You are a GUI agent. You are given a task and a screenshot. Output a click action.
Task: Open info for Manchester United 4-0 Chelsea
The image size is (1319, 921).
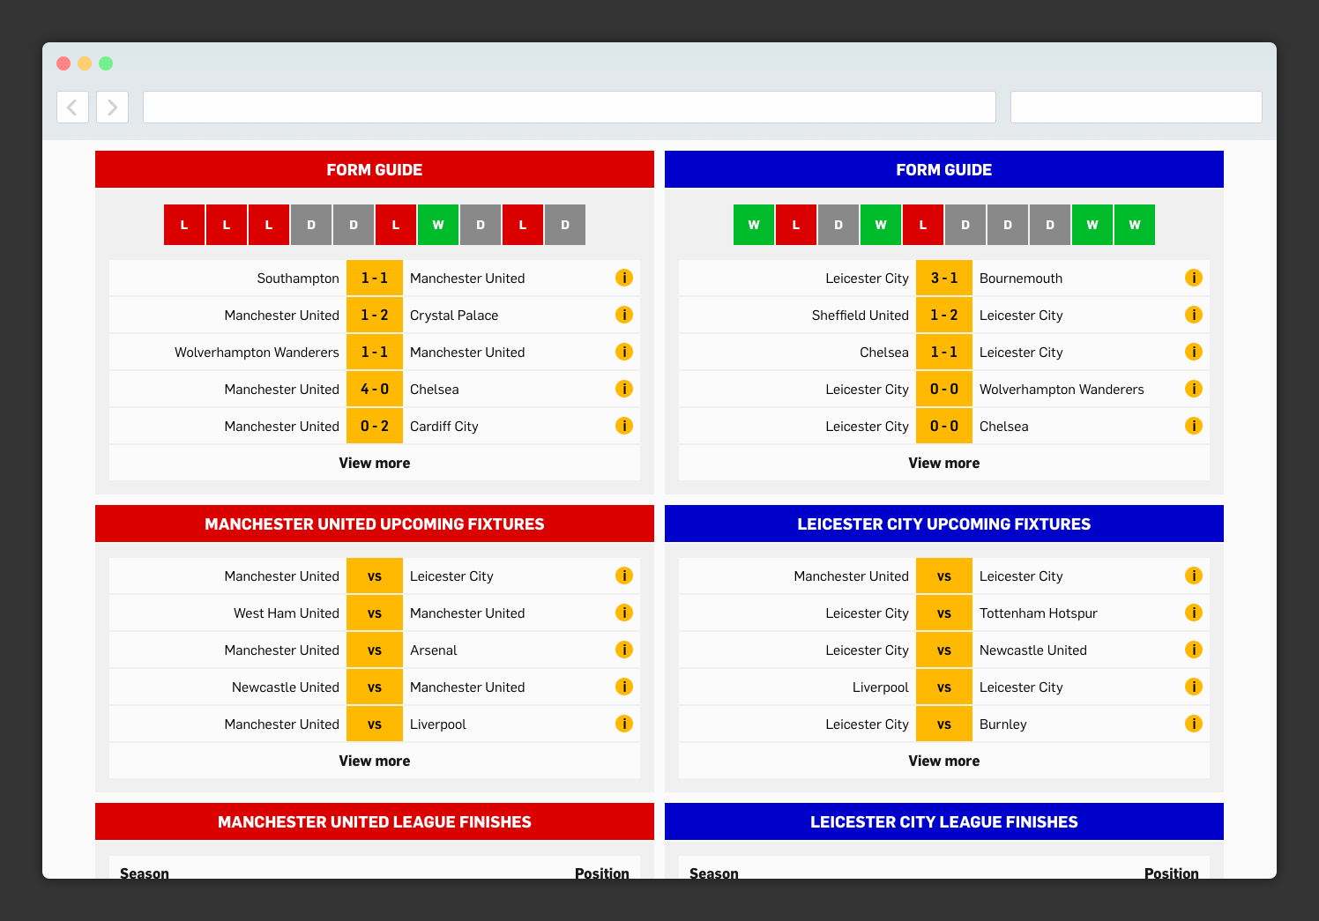pos(624,389)
